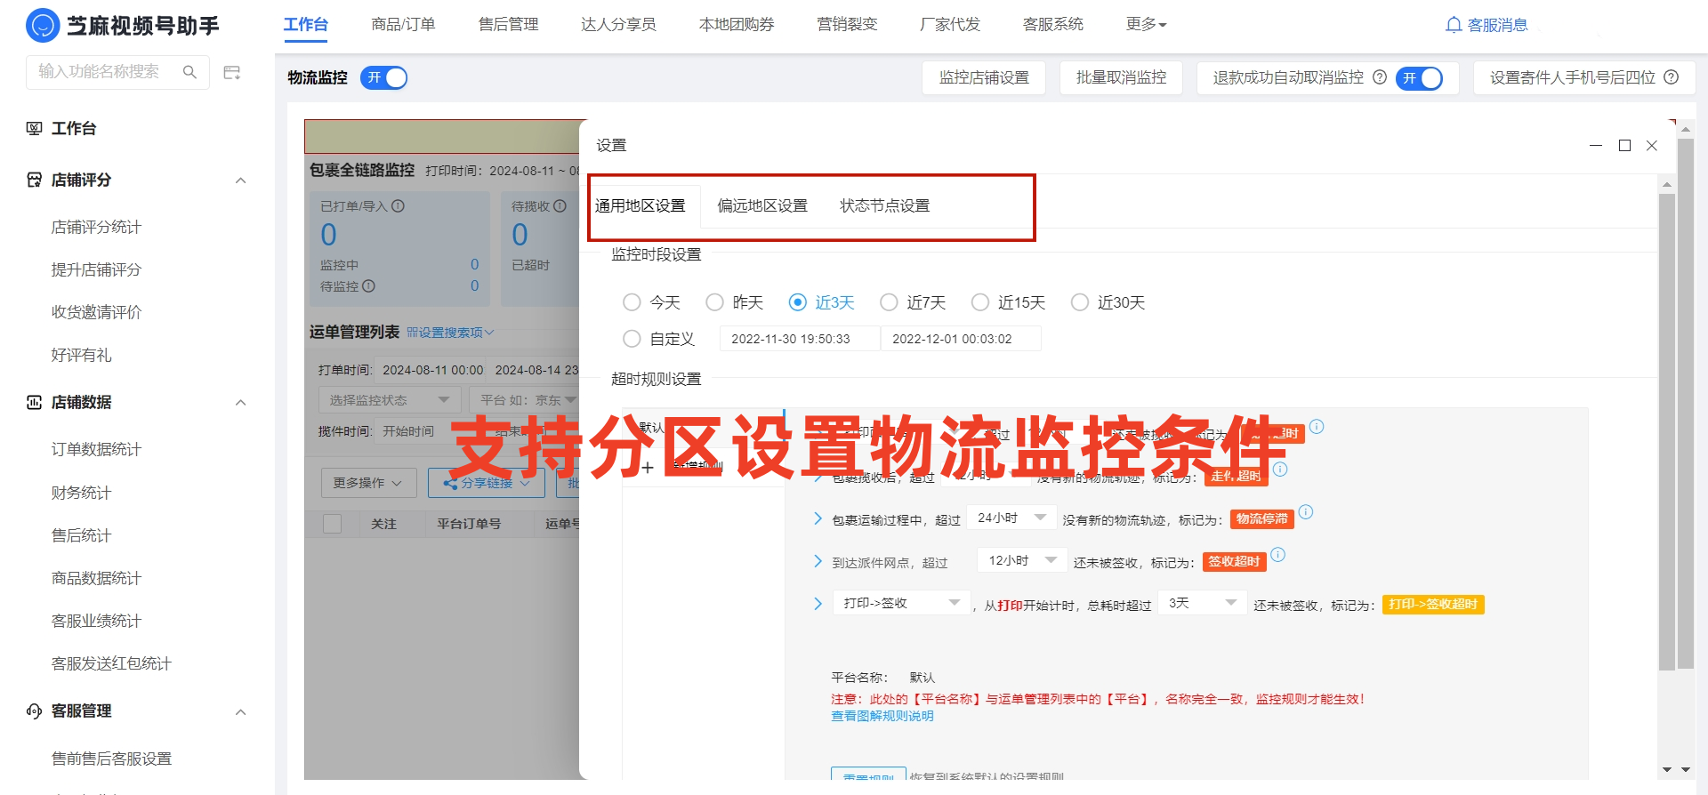
Task: Select the 近3天 radio button
Action: coord(798,302)
